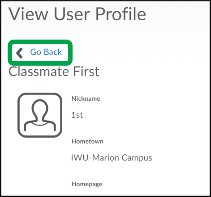This screenshot has width=211, height=197.
Task: Select the default profile avatar picture
Action: pyautogui.click(x=40, y=115)
